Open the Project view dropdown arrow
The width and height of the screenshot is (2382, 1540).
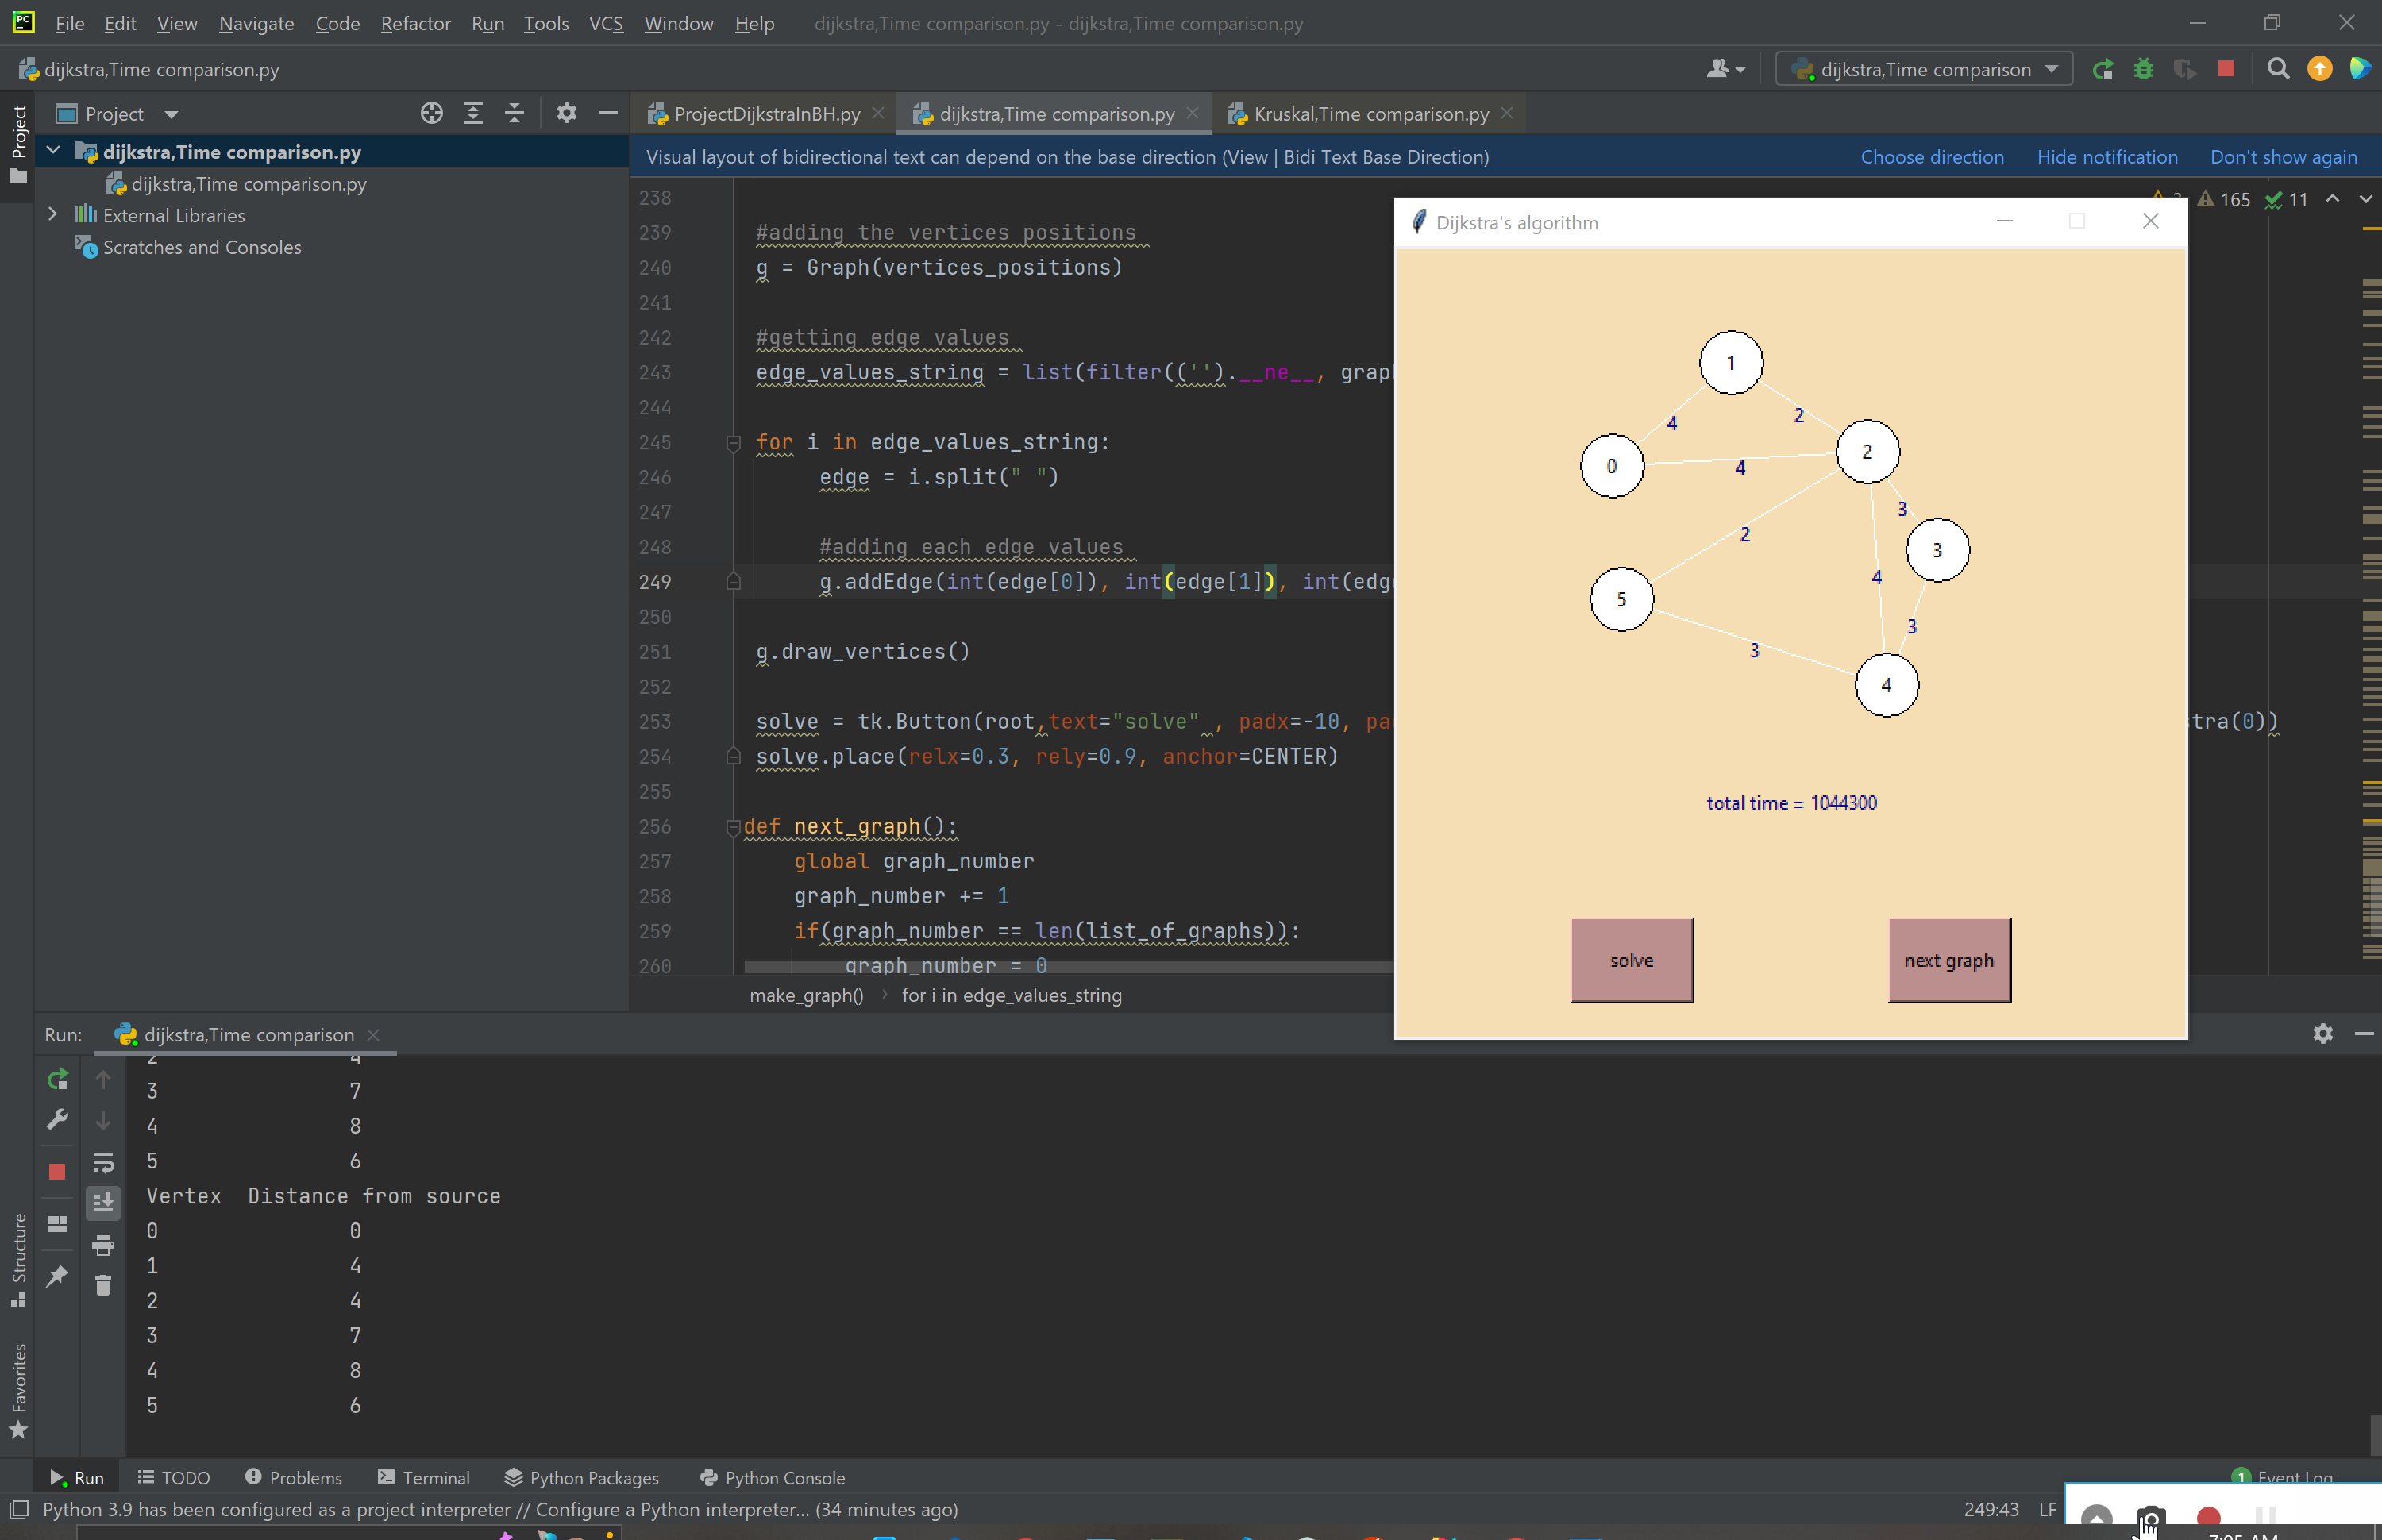171,114
